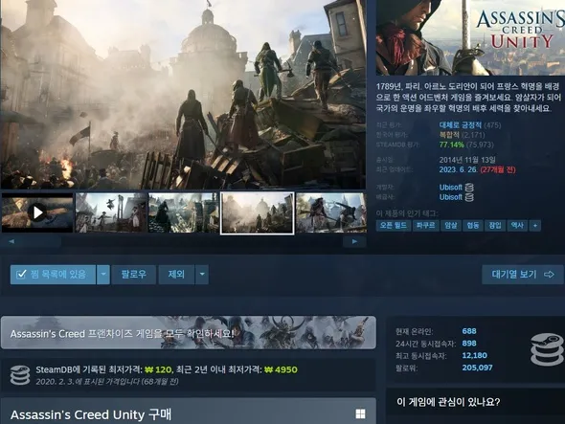Click the right arrow of thumbnail strip

pos(354,241)
